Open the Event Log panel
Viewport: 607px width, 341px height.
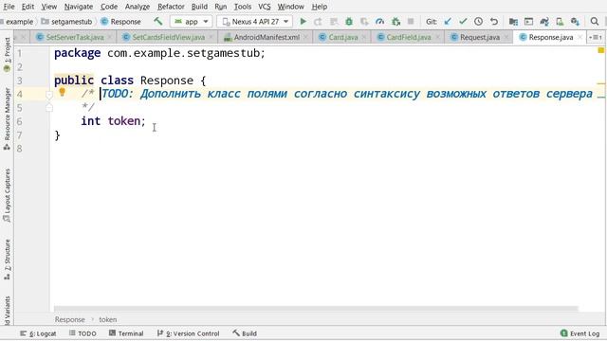[x=579, y=333]
